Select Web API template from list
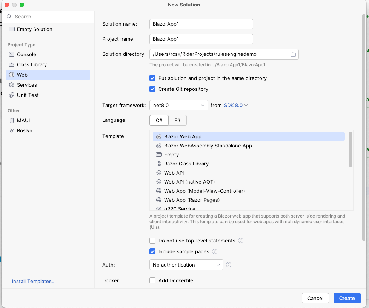 (x=174, y=173)
